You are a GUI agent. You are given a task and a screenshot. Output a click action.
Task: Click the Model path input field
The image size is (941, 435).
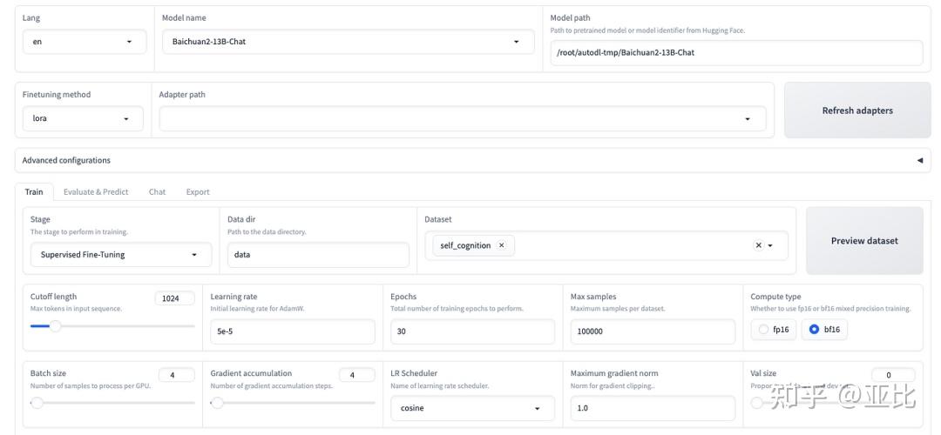tap(736, 52)
